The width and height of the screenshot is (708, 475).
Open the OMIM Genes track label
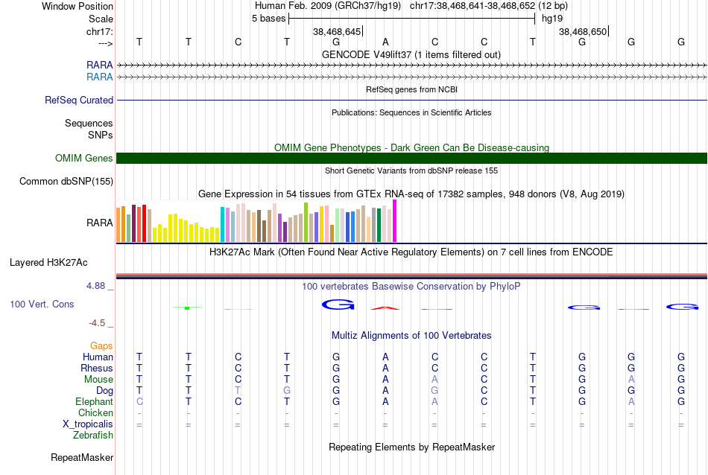tap(83, 159)
